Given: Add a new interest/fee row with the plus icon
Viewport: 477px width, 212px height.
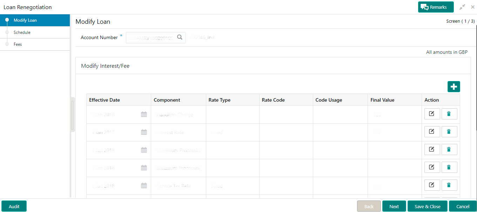Looking at the screenshot, I should [x=454, y=87].
